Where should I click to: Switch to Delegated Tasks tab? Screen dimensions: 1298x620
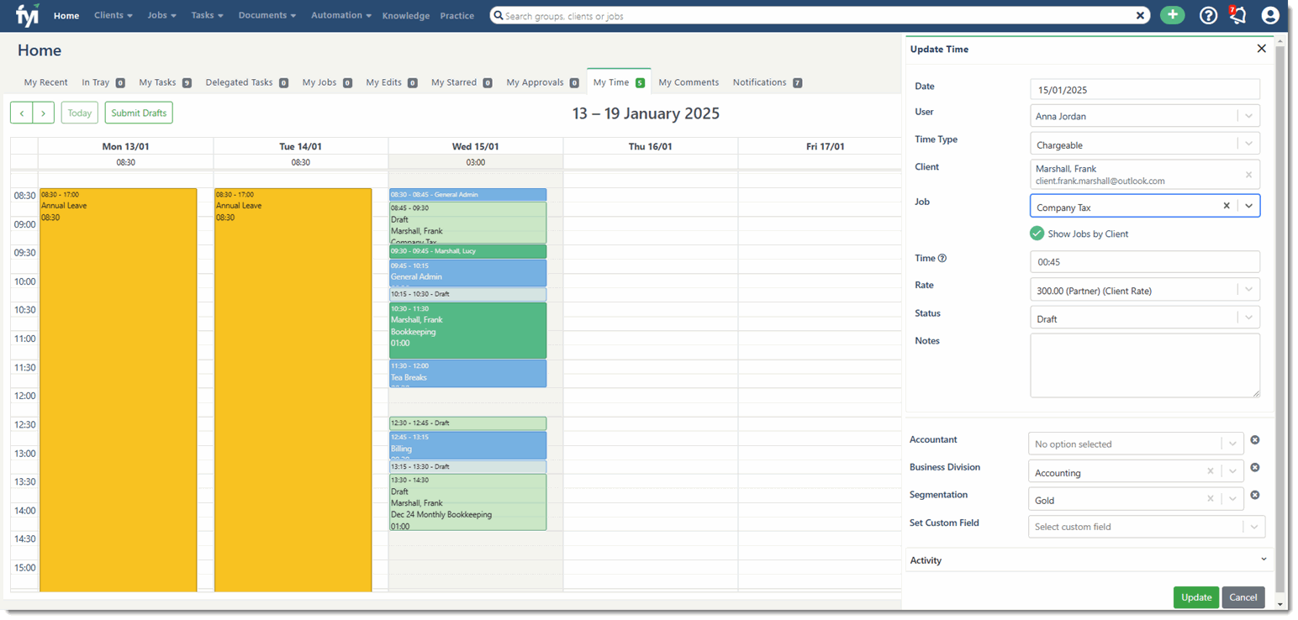point(246,82)
